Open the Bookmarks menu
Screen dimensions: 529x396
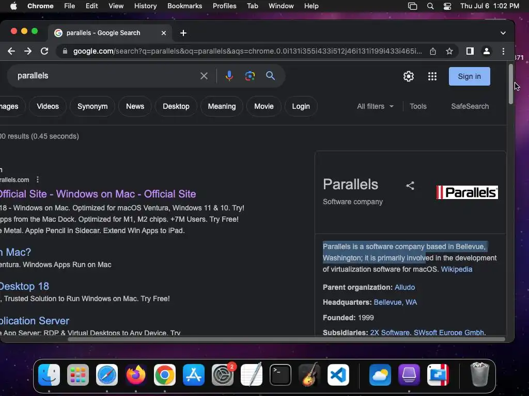pyautogui.click(x=184, y=6)
